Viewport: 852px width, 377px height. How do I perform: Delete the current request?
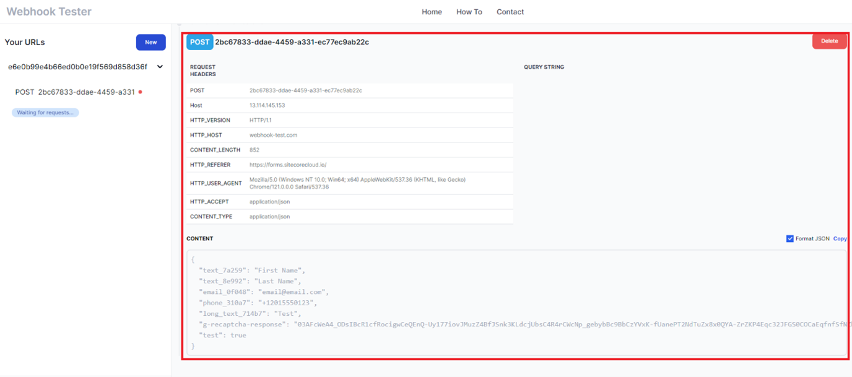[x=829, y=41]
